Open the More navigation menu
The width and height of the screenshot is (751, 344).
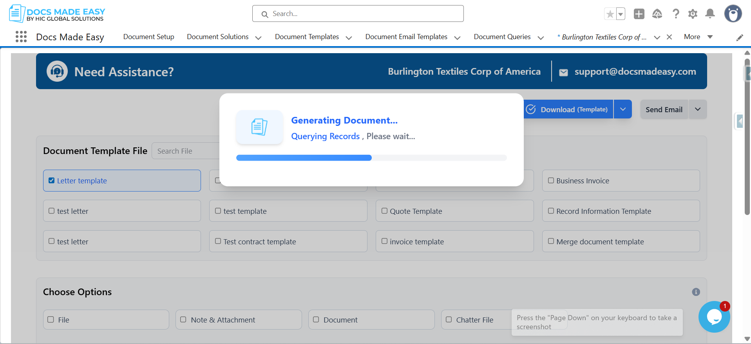pos(698,37)
